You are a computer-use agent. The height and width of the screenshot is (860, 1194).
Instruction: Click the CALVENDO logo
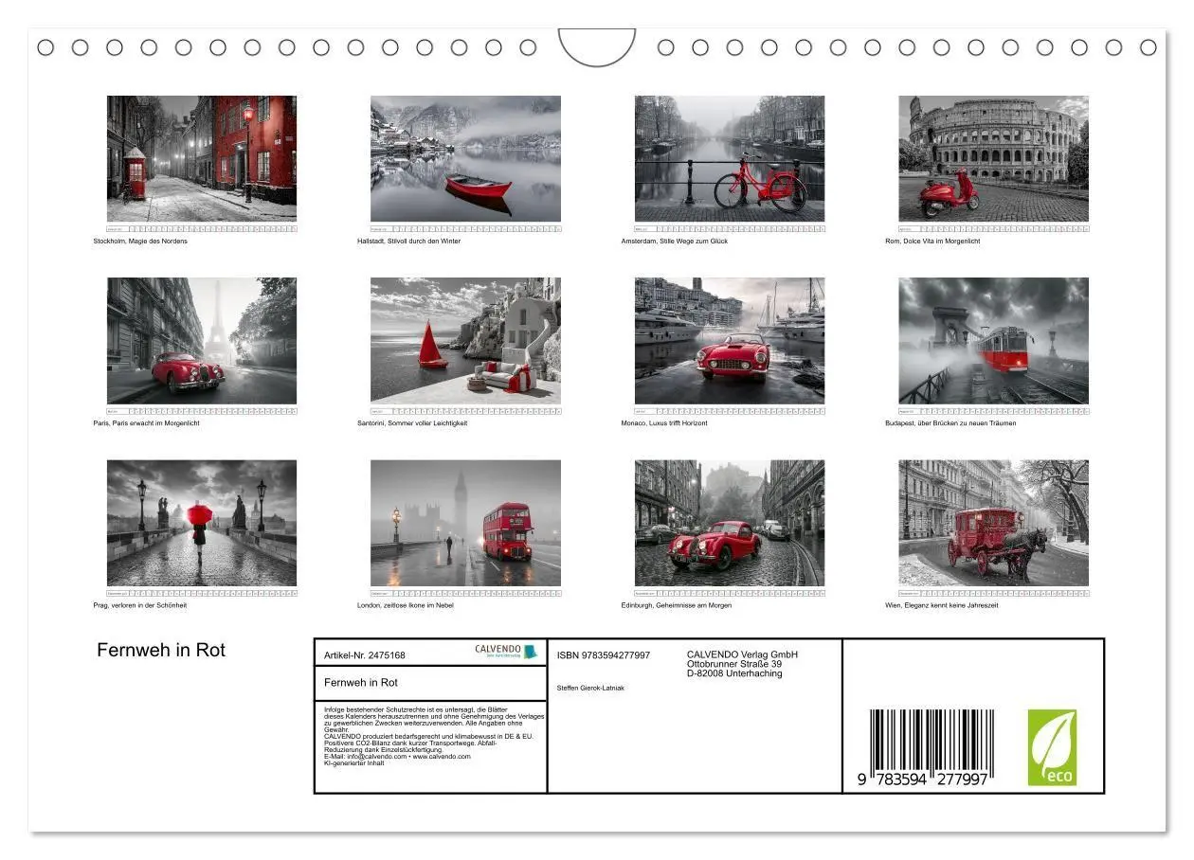pos(506,652)
